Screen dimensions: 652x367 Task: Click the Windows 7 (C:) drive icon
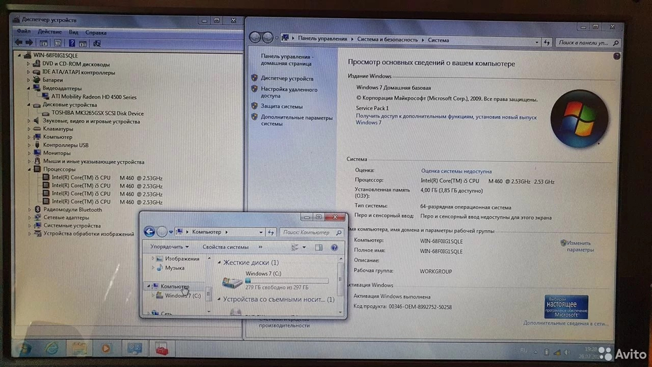point(232,282)
